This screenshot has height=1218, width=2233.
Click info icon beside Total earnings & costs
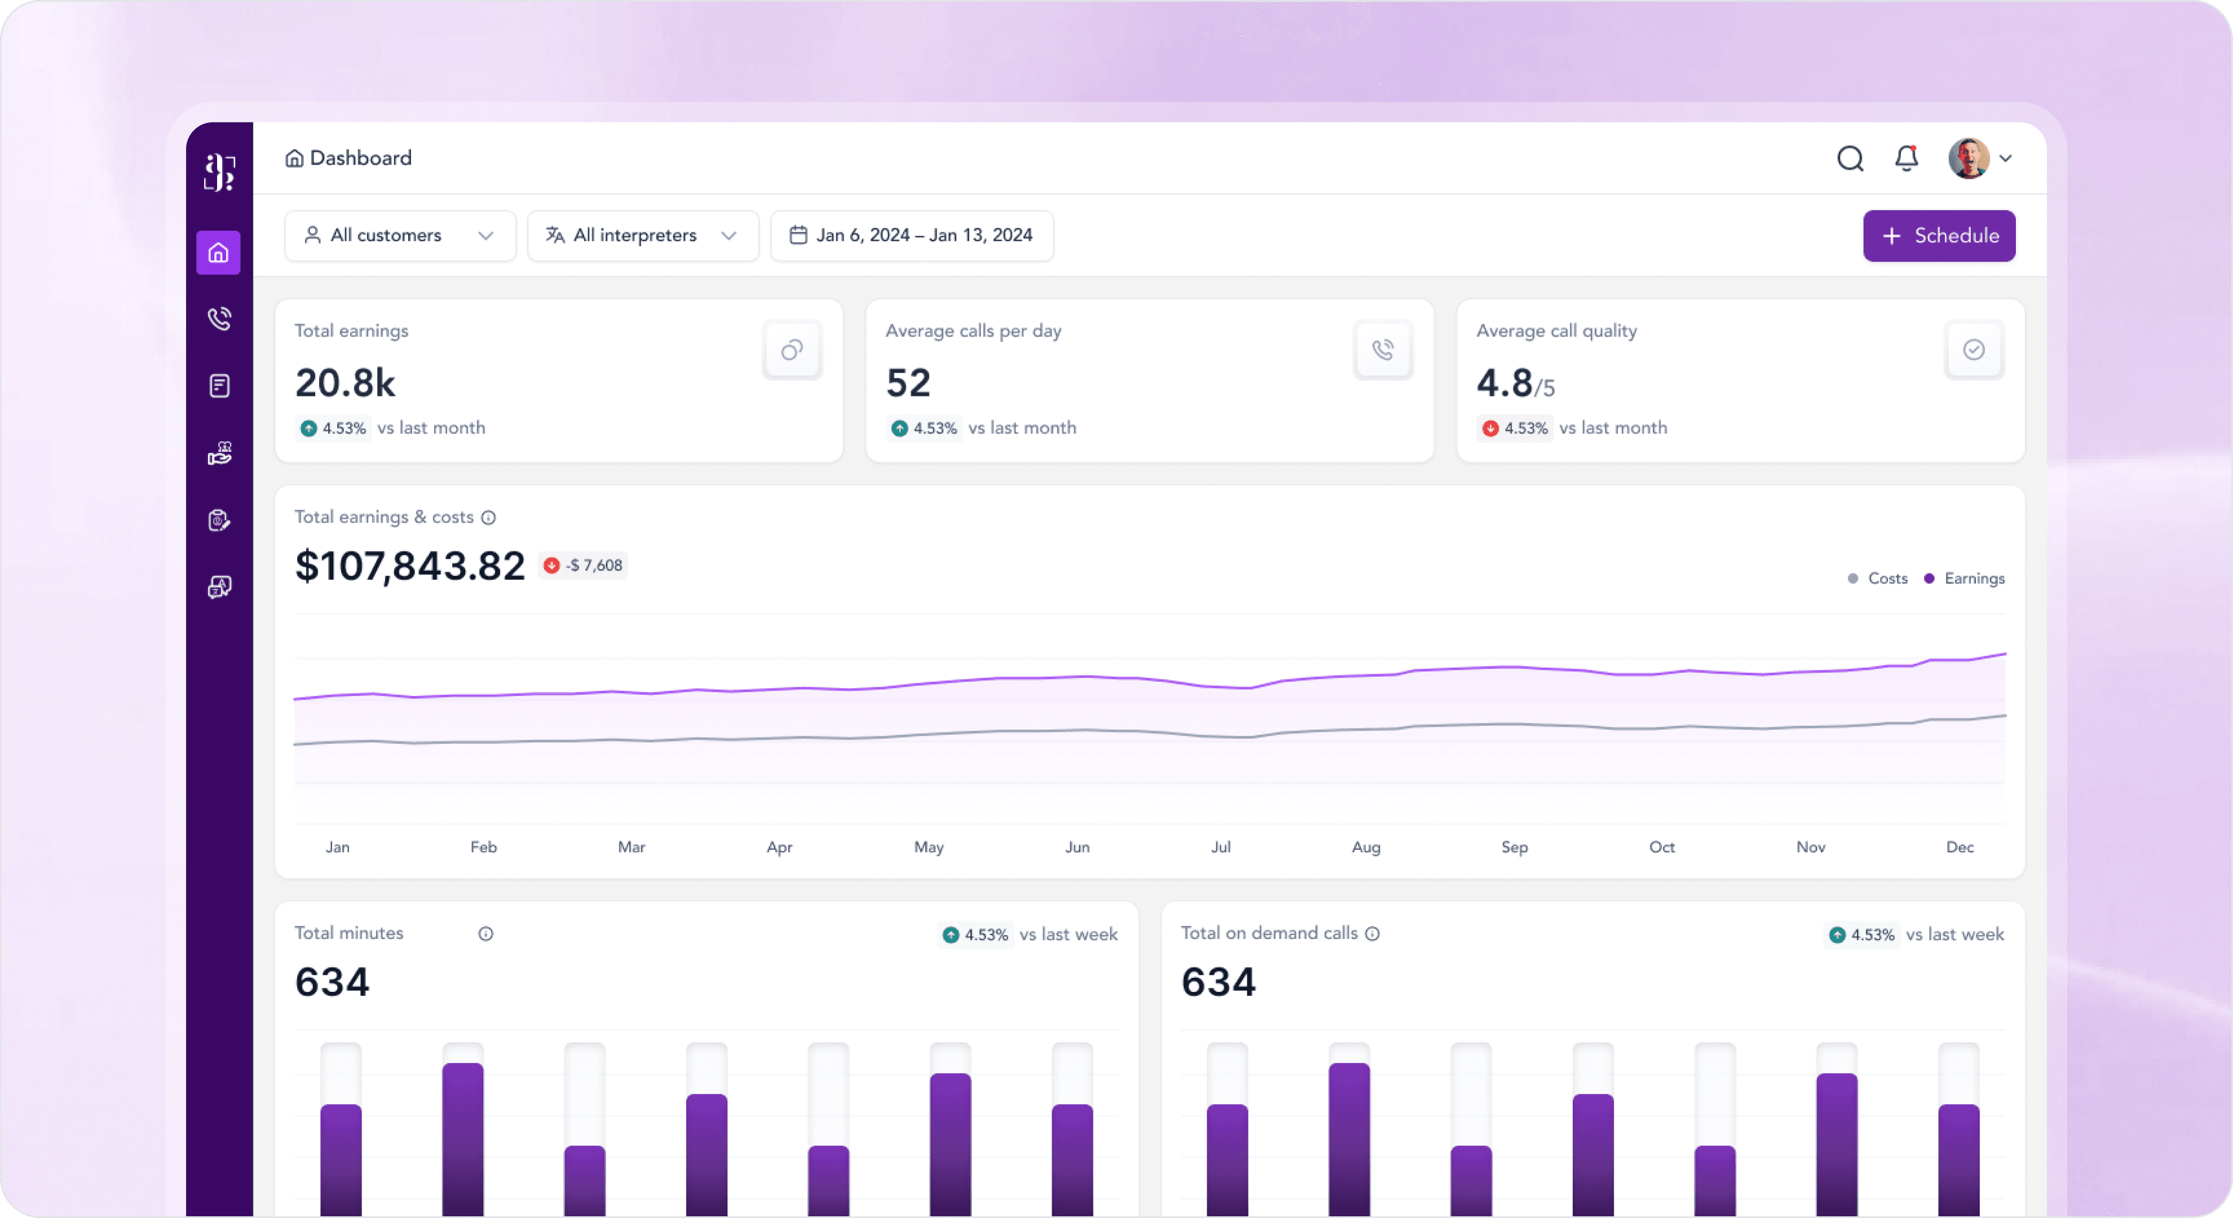click(x=489, y=518)
